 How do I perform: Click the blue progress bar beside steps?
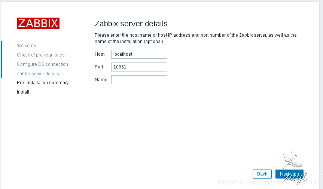1,60
